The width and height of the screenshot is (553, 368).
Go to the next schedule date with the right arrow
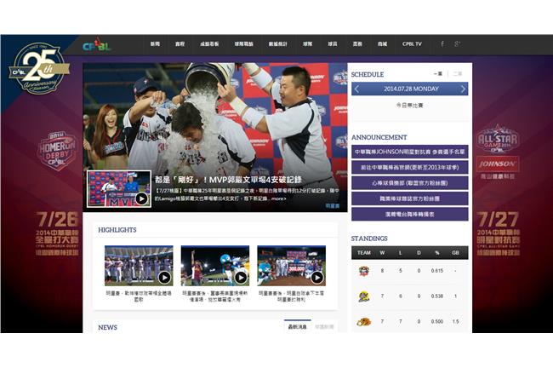(x=463, y=89)
